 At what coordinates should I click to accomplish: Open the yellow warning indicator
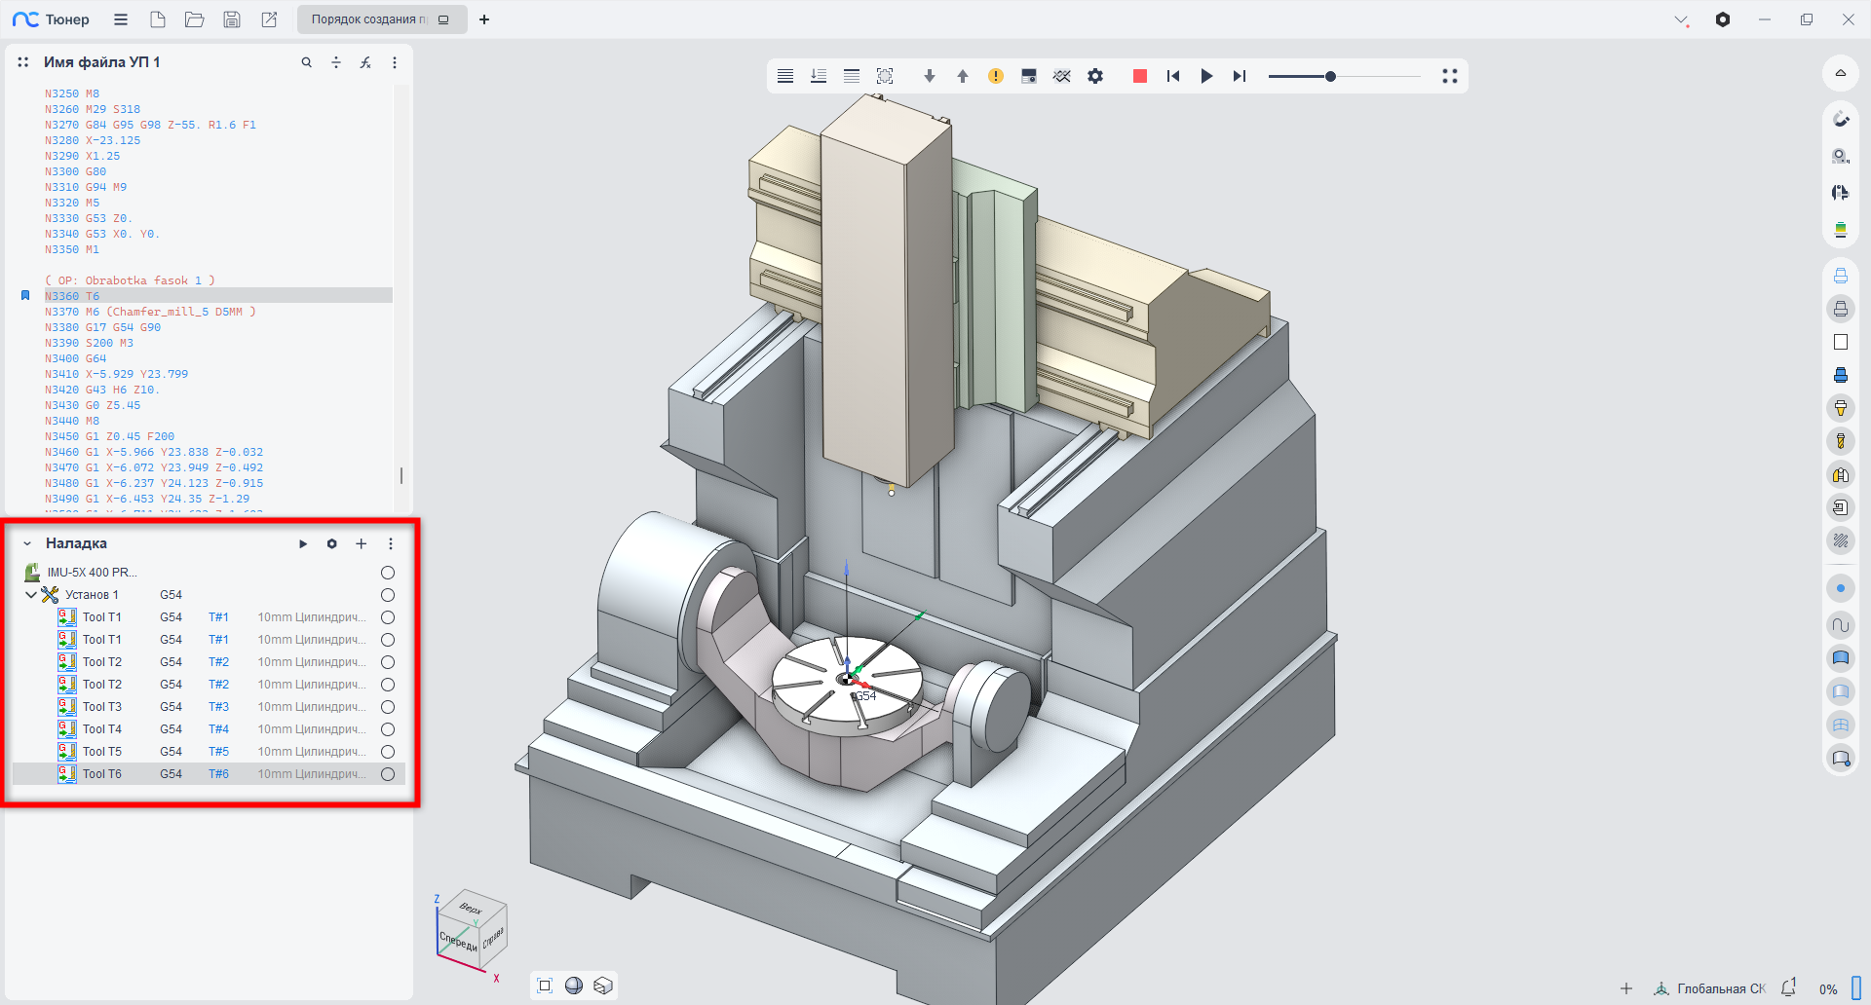995,76
